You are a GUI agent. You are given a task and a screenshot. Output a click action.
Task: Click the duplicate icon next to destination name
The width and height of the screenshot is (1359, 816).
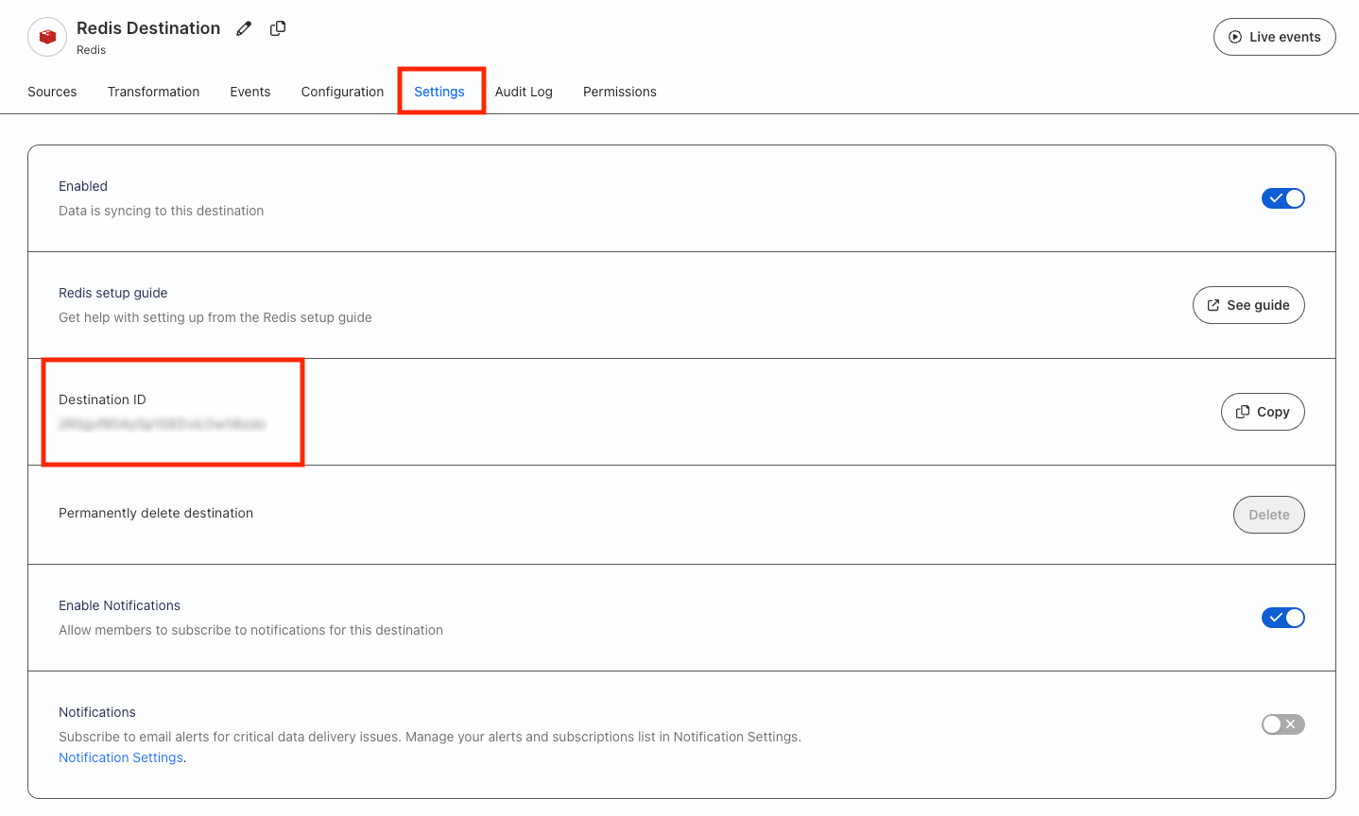[x=278, y=28]
